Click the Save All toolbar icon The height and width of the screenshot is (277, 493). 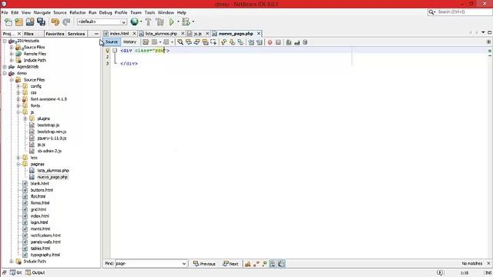pos(41,22)
